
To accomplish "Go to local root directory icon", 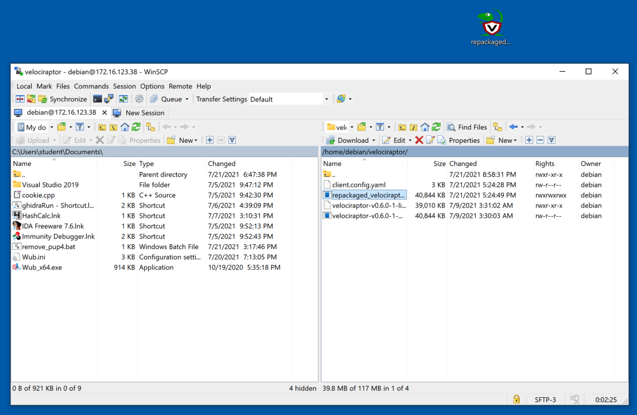I will [x=114, y=127].
